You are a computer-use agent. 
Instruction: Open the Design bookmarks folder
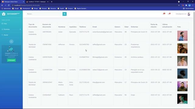tap(35, 8)
